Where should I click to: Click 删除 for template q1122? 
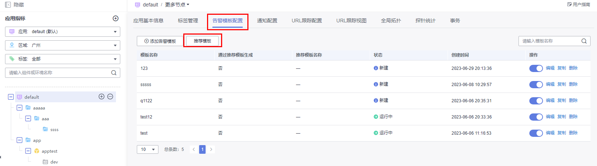coord(573,100)
